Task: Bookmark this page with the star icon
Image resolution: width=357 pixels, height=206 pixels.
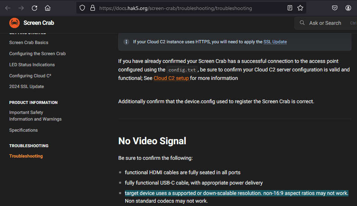Action: point(300,8)
